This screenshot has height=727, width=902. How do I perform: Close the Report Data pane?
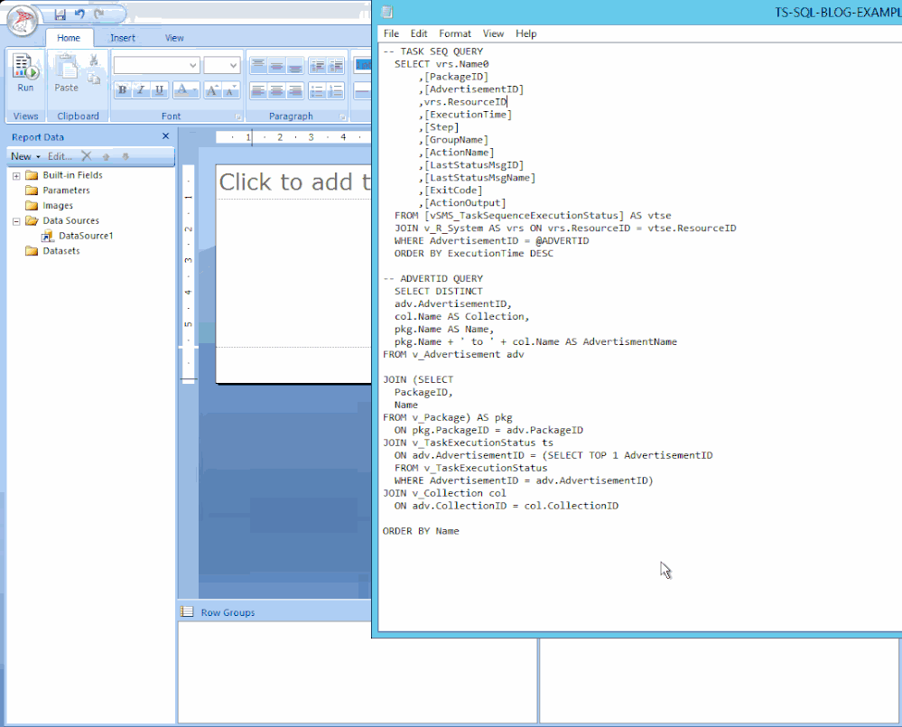(165, 136)
